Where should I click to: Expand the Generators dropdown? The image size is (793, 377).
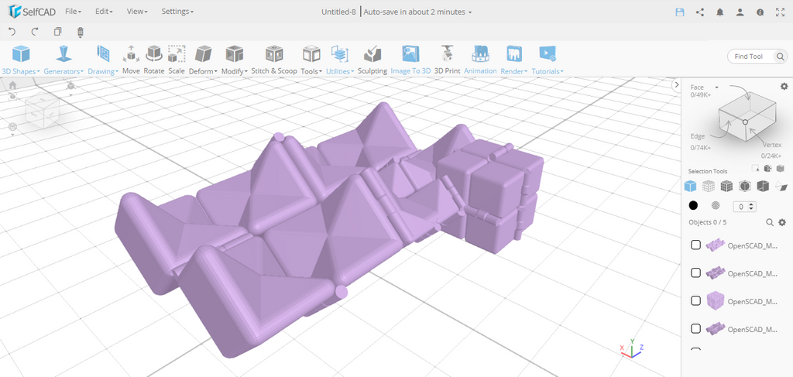click(x=81, y=72)
